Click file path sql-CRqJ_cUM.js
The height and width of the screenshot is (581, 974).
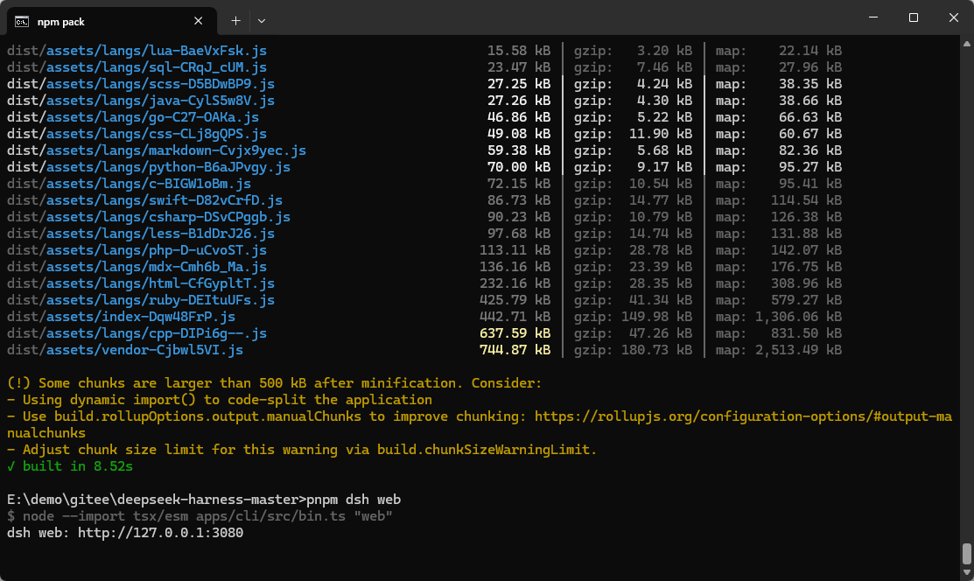(x=137, y=67)
